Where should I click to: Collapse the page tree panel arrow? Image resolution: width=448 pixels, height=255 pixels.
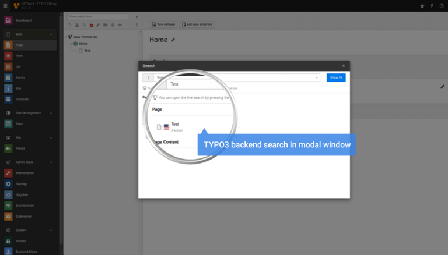(x=137, y=17)
